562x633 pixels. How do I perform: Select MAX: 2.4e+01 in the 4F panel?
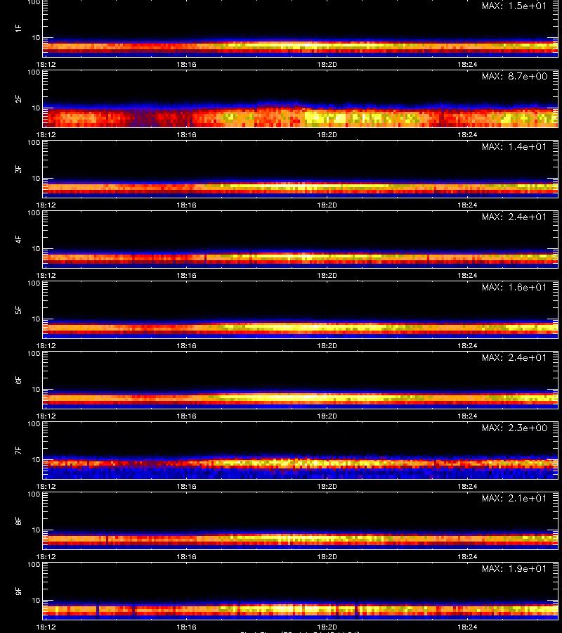point(514,217)
